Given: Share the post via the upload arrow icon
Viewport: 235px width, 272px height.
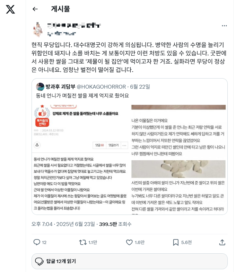Looking at the screenshot, I should tap(222, 242).
